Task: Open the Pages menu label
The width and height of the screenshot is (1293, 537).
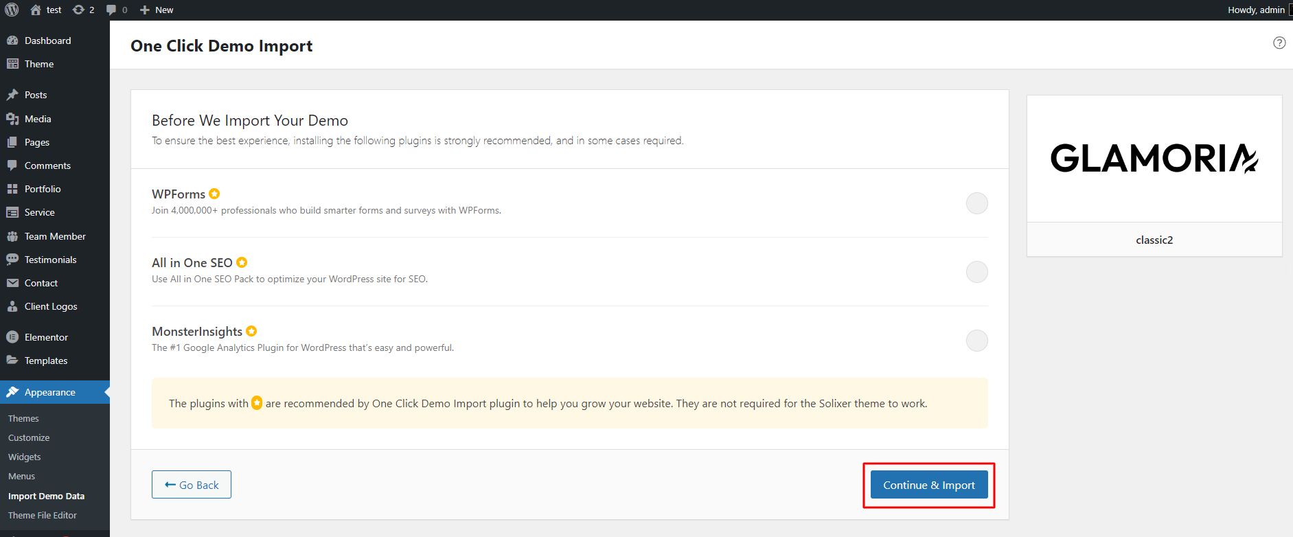Action: (x=37, y=142)
